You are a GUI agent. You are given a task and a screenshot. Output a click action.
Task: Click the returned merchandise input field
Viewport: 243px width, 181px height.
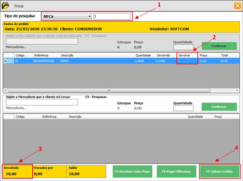[x=42, y=41]
